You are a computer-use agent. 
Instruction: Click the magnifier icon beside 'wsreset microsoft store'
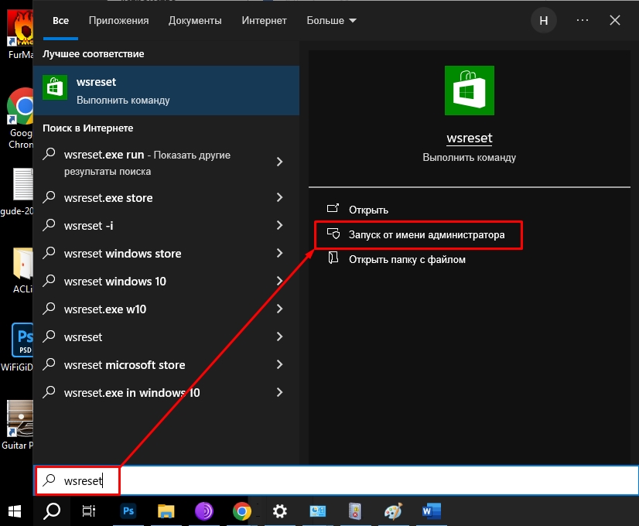point(49,364)
